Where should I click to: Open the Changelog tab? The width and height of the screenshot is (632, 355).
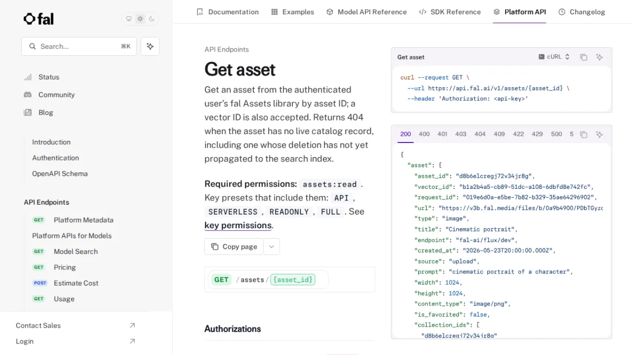tap(581, 12)
